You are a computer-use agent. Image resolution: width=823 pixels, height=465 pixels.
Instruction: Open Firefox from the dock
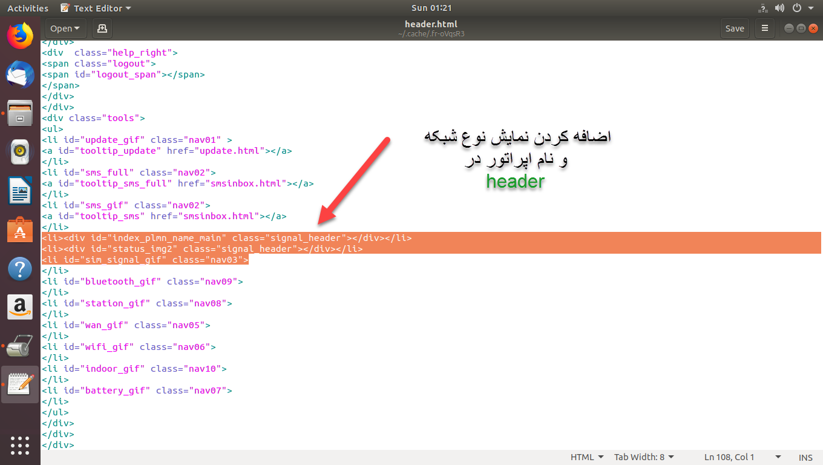pyautogui.click(x=20, y=36)
